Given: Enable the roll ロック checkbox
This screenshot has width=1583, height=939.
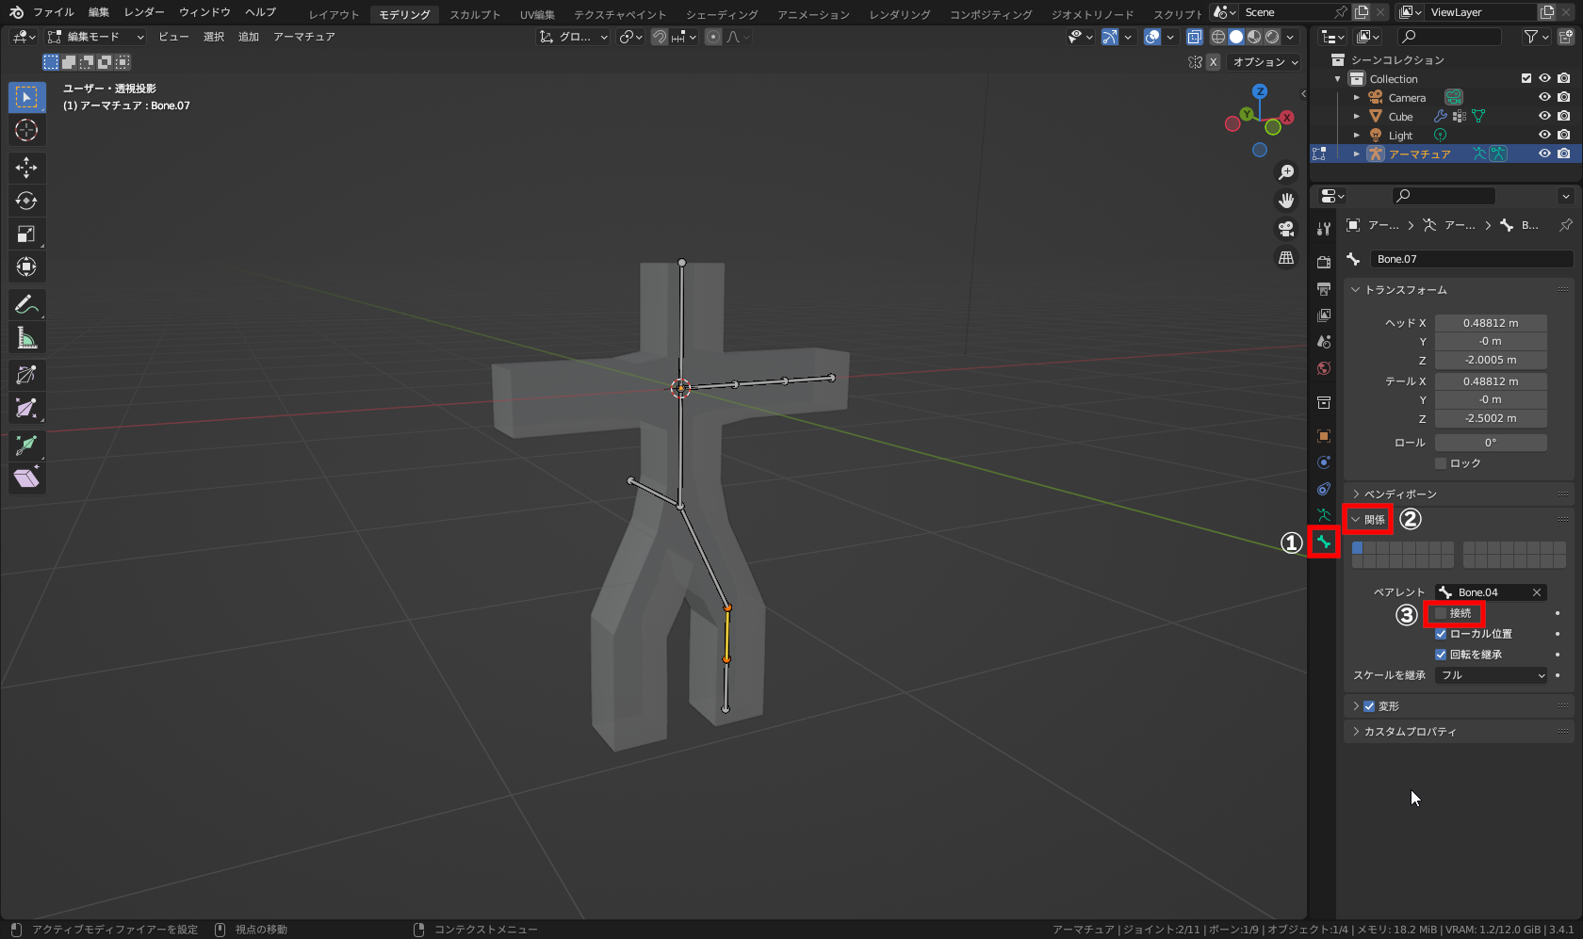Looking at the screenshot, I should (x=1441, y=463).
